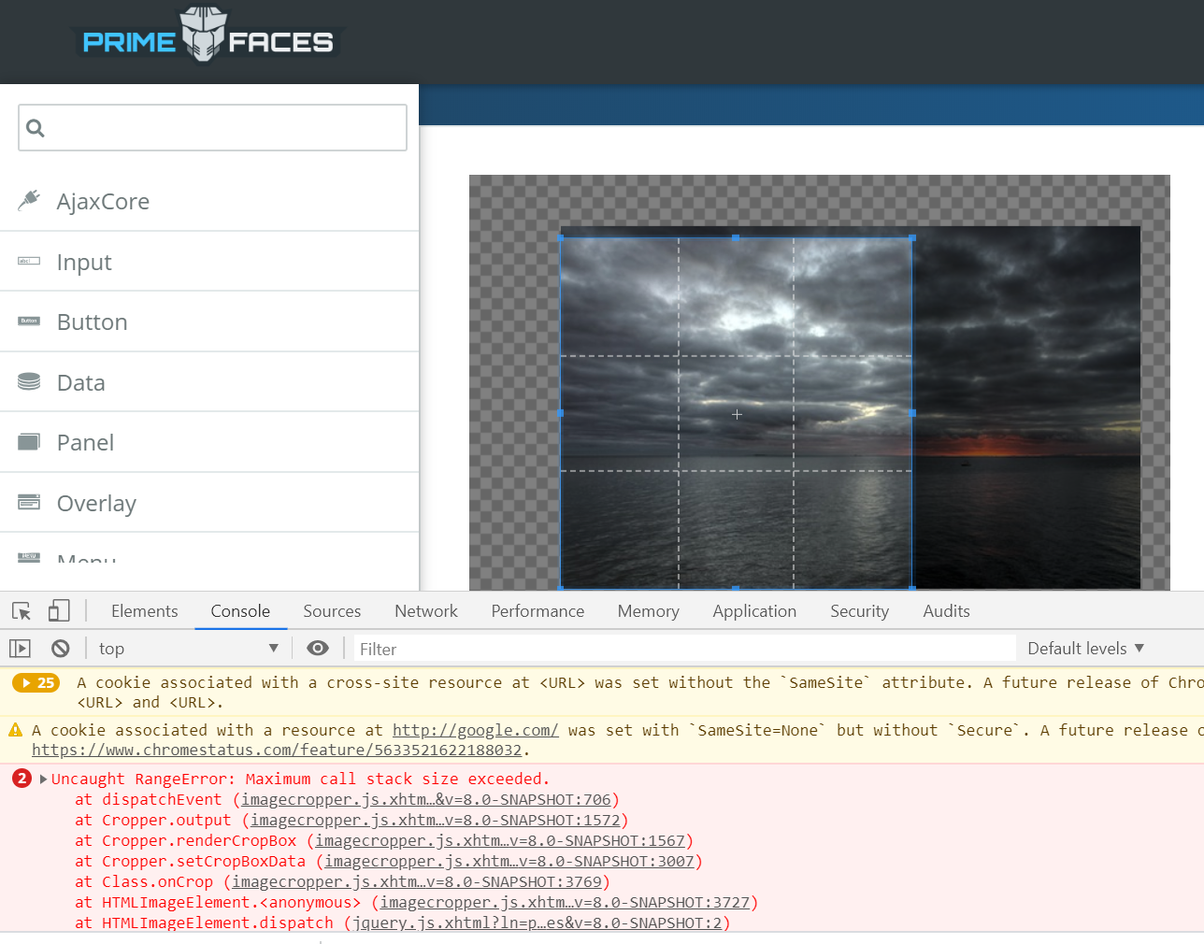The height and width of the screenshot is (944, 1204).
Task: Open the google.com cookie warning link
Action: click(x=475, y=730)
